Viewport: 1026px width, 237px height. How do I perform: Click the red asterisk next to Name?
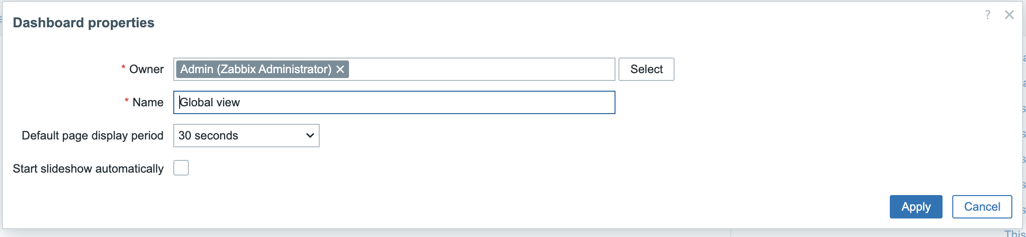coord(127,101)
